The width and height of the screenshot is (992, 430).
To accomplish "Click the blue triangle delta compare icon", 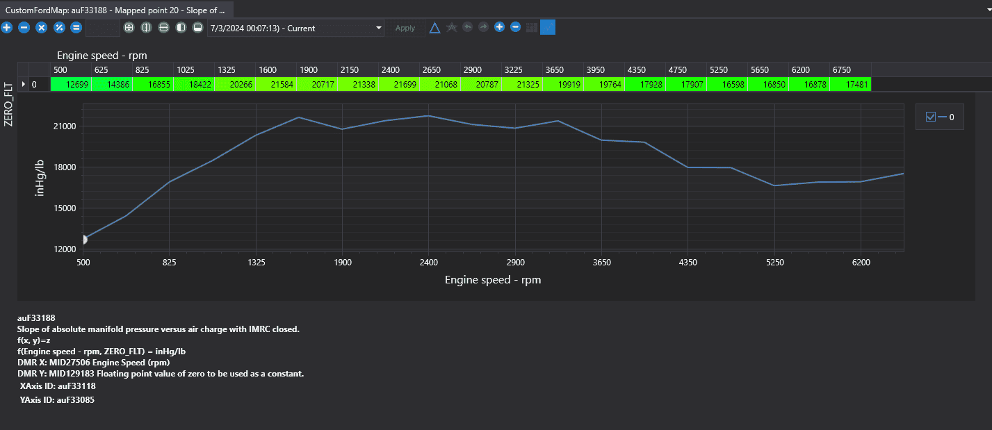I will pyautogui.click(x=434, y=28).
